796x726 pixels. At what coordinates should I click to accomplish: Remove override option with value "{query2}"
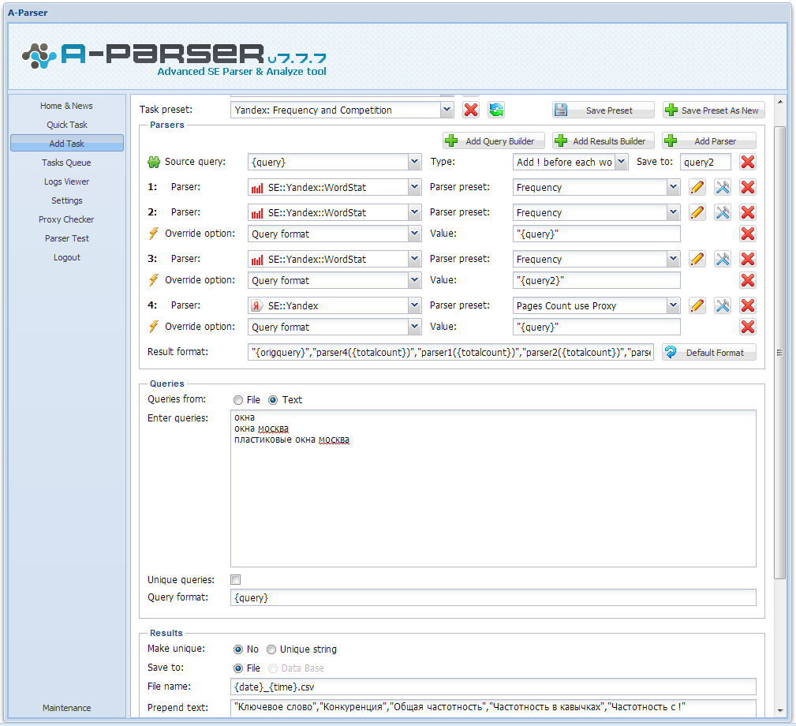[x=747, y=280]
